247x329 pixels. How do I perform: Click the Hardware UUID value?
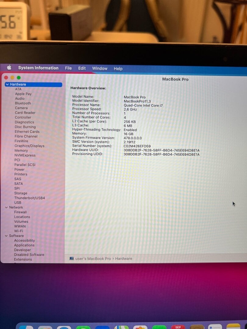point(162,150)
